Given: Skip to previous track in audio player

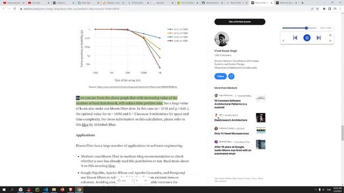Looking at the screenshot, I should tap(295, 38).
